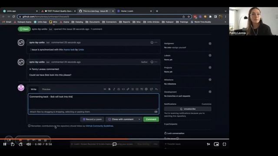Insert a task list in the comment

click(142, 89)
